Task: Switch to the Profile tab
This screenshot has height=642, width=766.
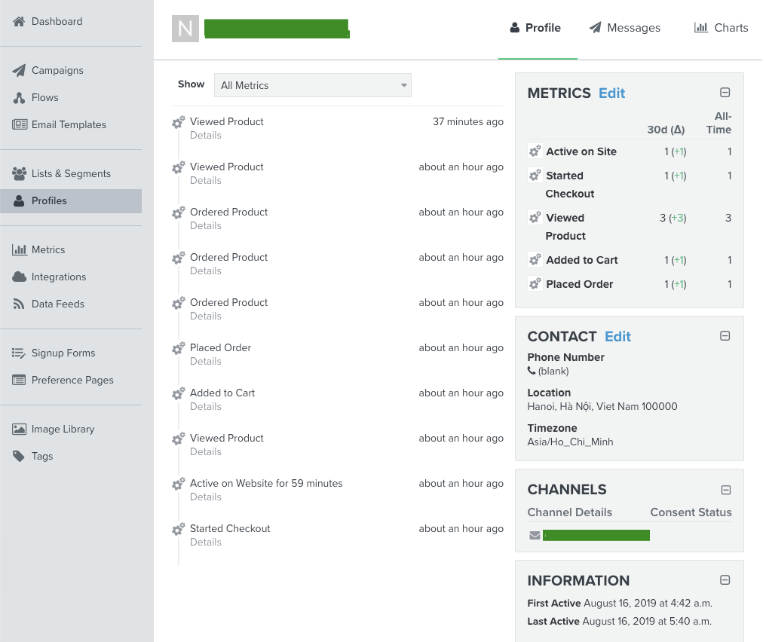Action: (x=535, y=28)
